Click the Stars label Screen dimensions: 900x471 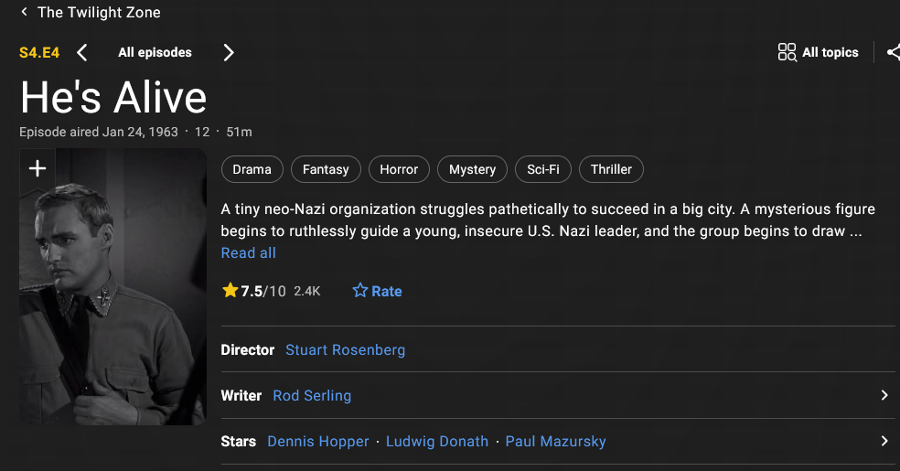tap(238, 441)
